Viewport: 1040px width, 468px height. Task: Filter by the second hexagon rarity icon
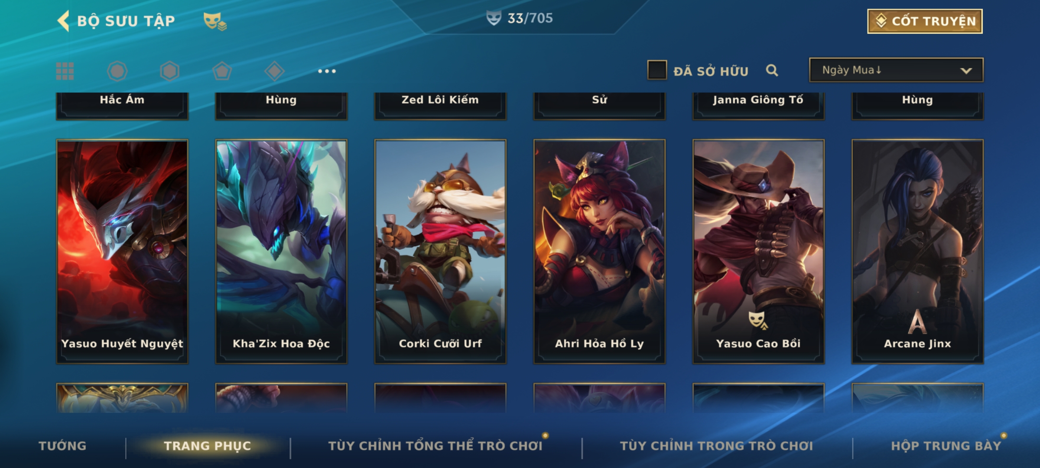click(169, 71)
